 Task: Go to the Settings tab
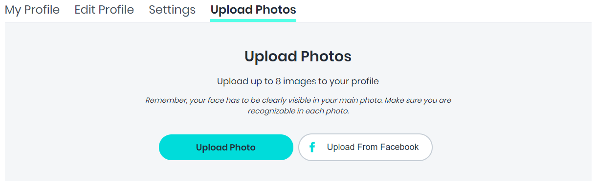172,10
